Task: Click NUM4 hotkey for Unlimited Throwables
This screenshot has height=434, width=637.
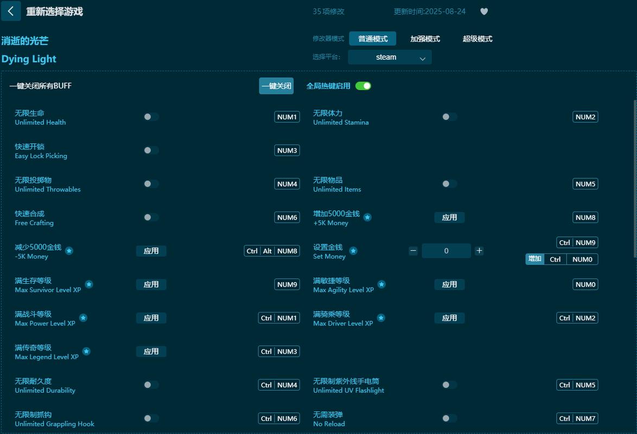Action: pyautogui.click(x=287, y=184)
